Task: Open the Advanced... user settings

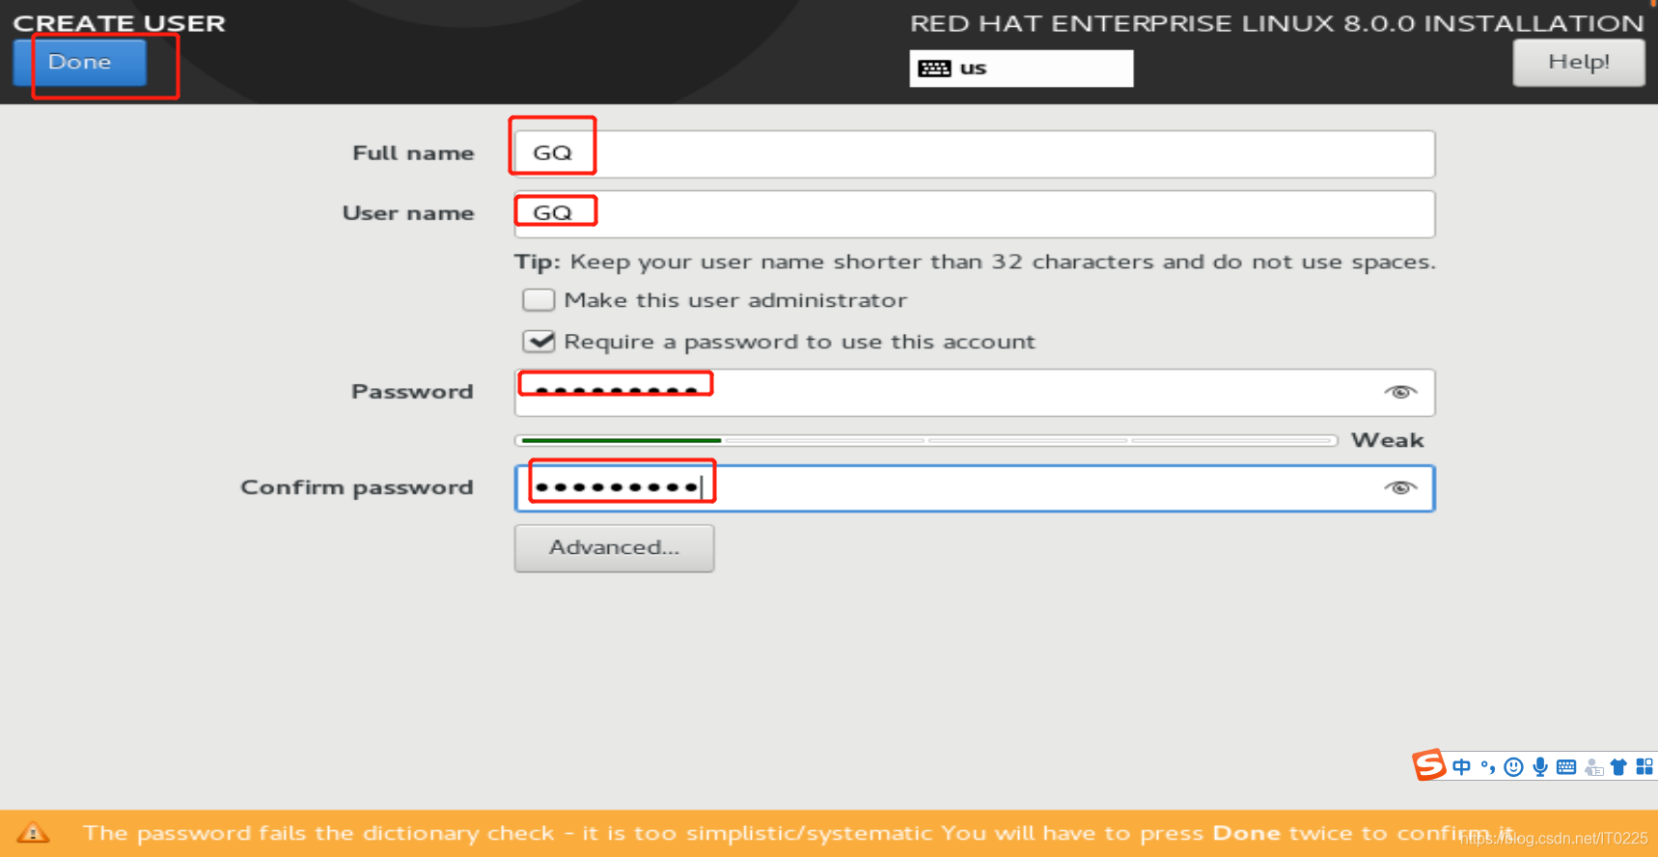Action: [614, 548]
